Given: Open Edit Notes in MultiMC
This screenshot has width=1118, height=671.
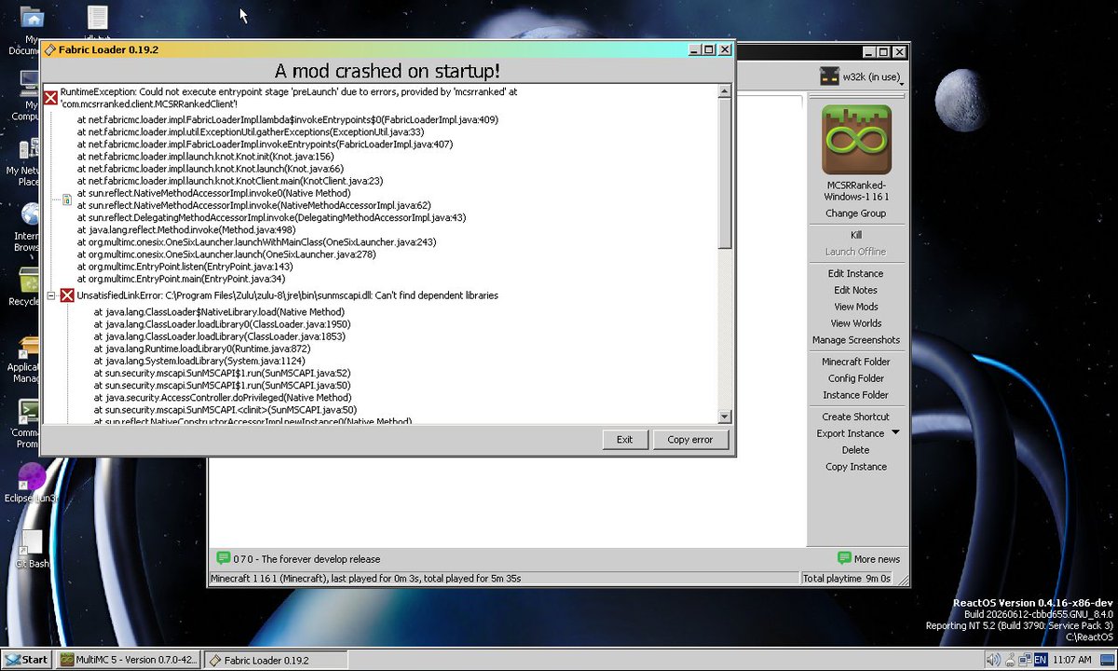Looking at the screenshot, I should (855, 290).
